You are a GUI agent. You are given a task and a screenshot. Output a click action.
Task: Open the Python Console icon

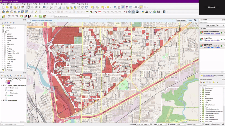click(x=143, y=12)
